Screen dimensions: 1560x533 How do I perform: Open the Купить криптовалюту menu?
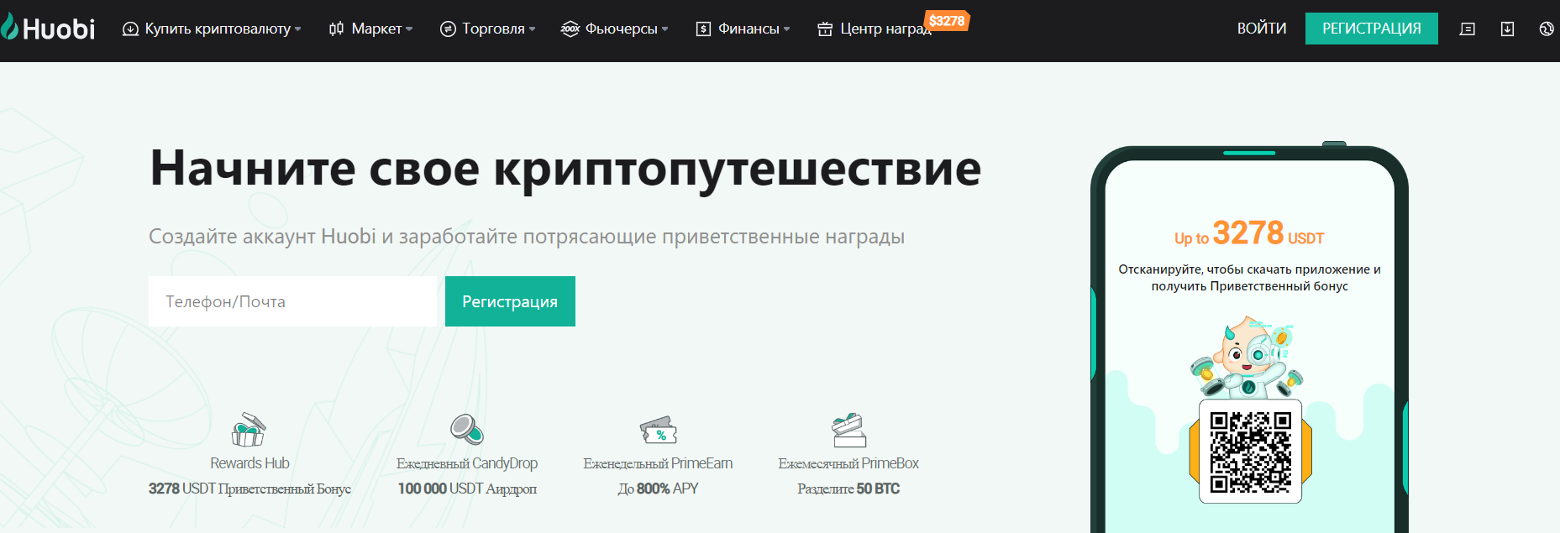click(218, 29)
